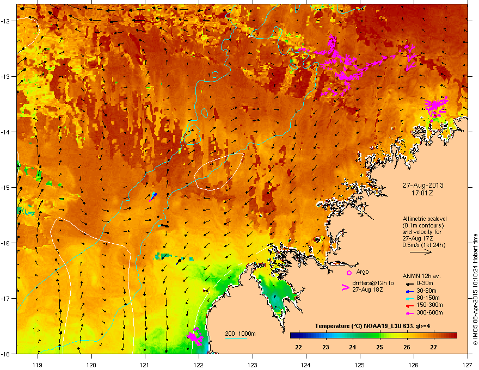This screenshot has height=370, width=479.
Task: Click latitude axis label -16
Action: [x=5, y=243]
